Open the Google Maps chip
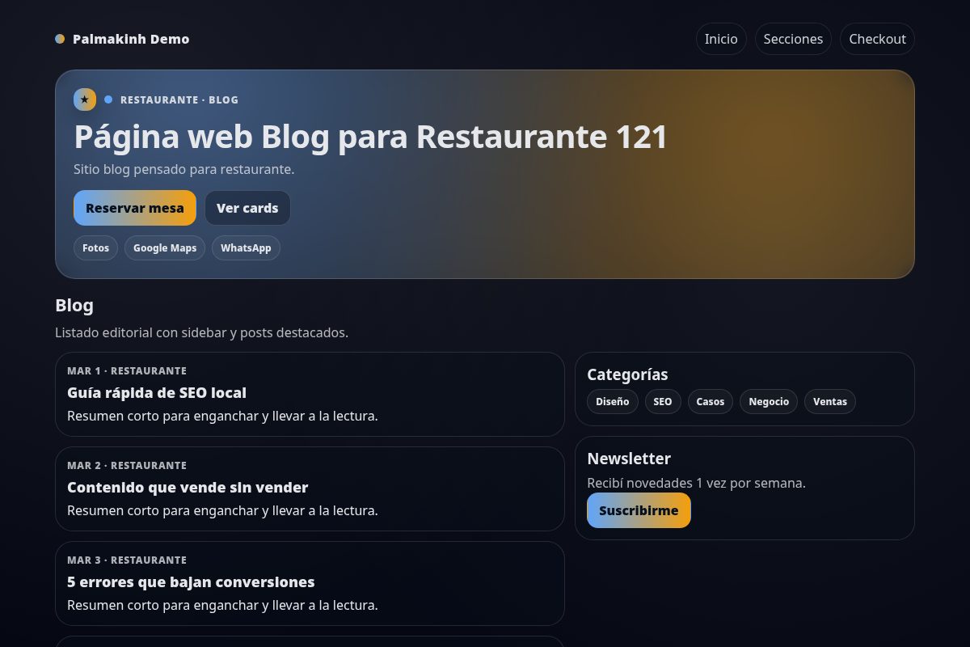 click(x=165, y=247)
